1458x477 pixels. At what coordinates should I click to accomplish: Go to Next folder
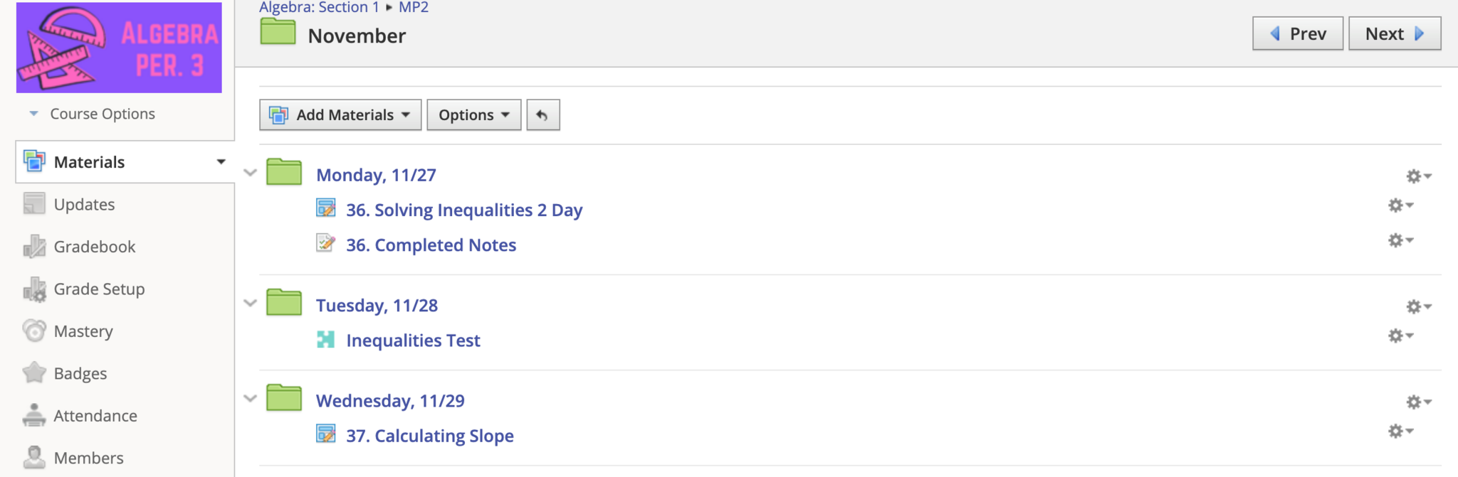(1394, 34)
